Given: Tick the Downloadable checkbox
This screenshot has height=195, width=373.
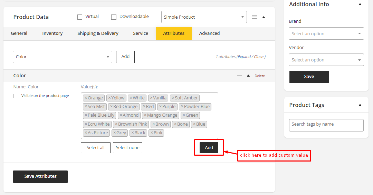Looking at the screenshot, I should (x=114, y=17).
